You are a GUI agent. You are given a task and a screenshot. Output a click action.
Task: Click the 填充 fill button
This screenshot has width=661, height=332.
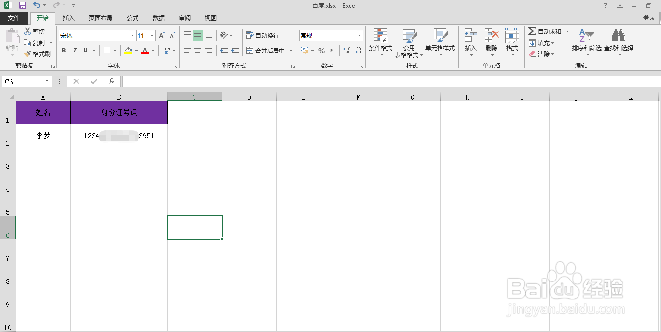[542, 43]
